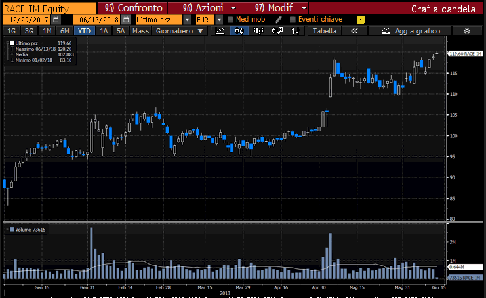Viewport: 486px width, 298px height.
Task: Click the pencil edit icon near Med mob
Action: 278,20
